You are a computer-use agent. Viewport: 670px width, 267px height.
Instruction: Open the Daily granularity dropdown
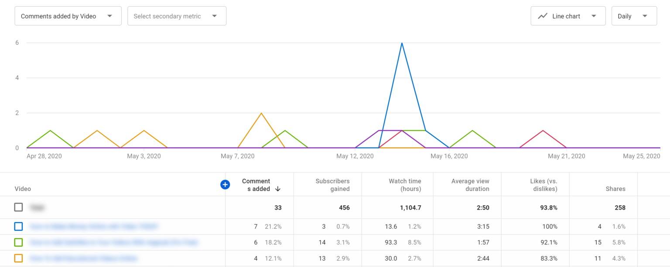point(634,16)
